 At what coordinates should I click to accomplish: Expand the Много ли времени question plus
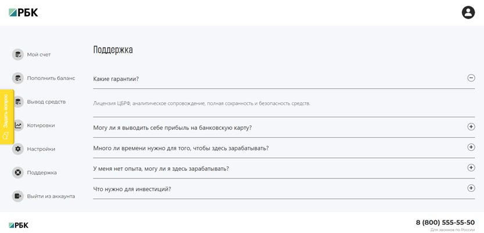click(471, 147)
